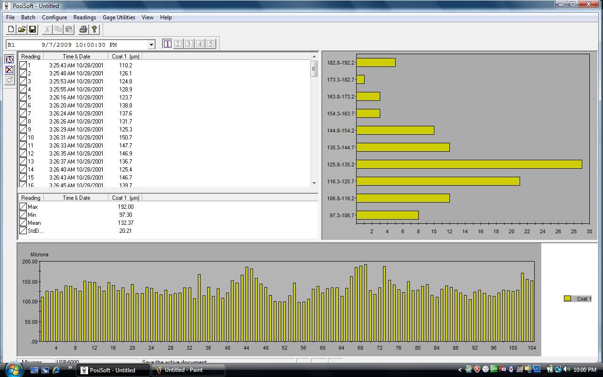Click the battery power tray icon

tap(550, 369)
